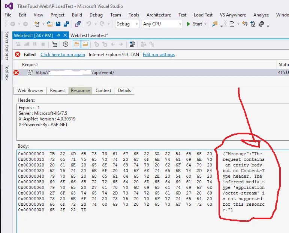Open the Debug menu
The width and height of the screenshot is (289, 233).
click(96, 15)
